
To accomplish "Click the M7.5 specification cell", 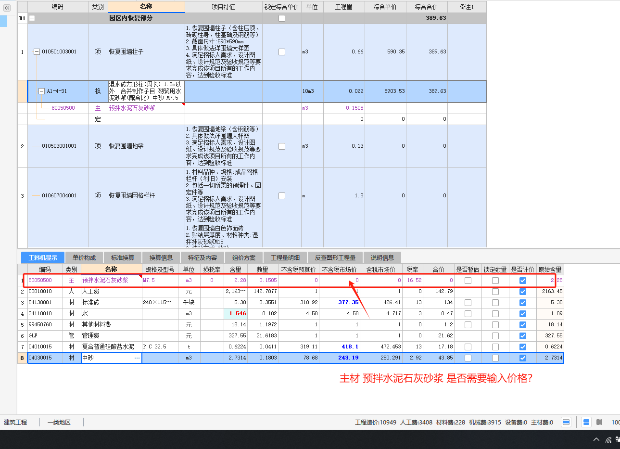I will coord(160,281).
